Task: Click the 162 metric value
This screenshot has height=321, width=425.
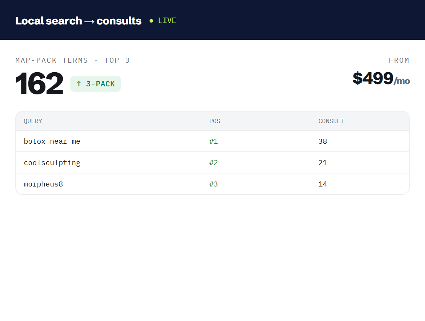Action: 39,84
